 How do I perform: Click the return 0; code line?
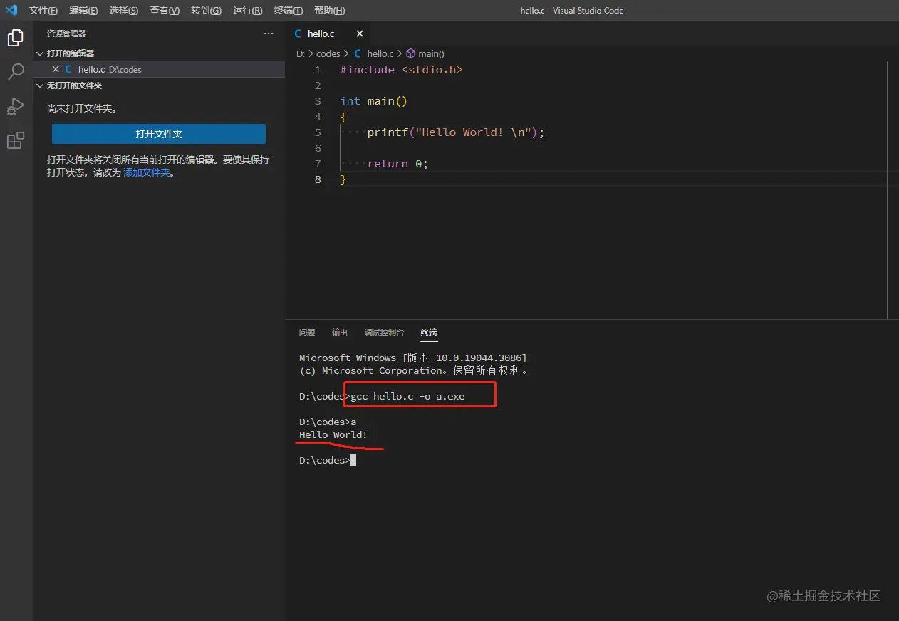click(397, 164)
